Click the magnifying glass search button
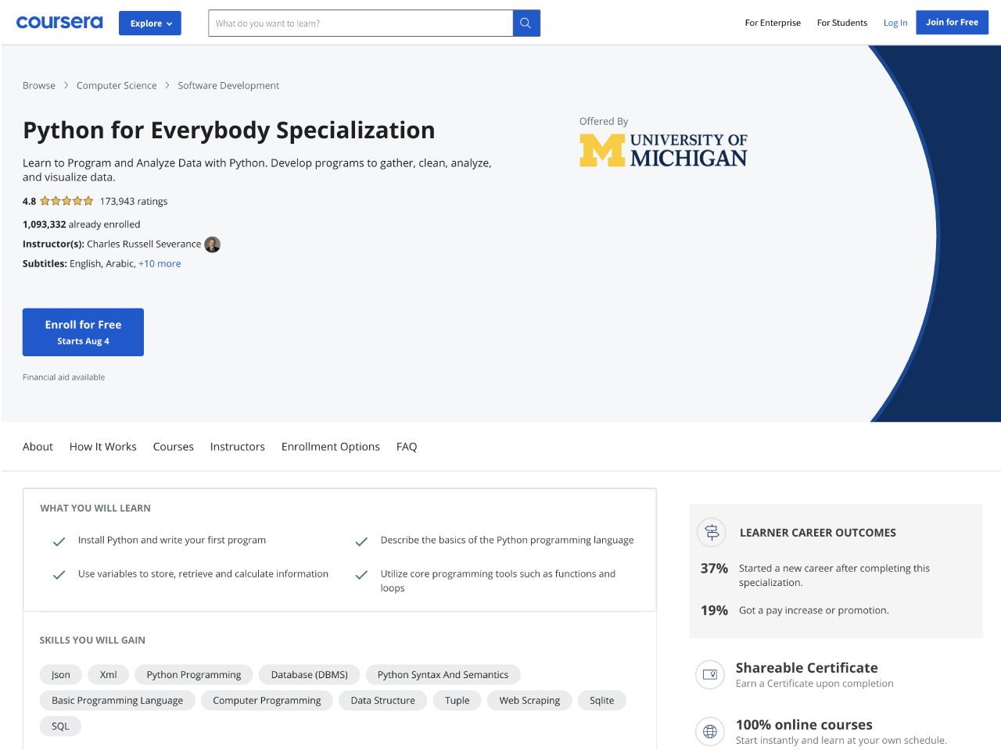The image size is (1001, 750). [526, 23]
